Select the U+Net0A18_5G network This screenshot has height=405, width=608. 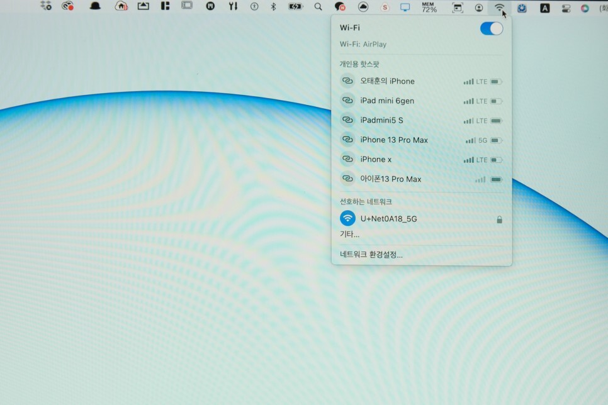[422, 219]
